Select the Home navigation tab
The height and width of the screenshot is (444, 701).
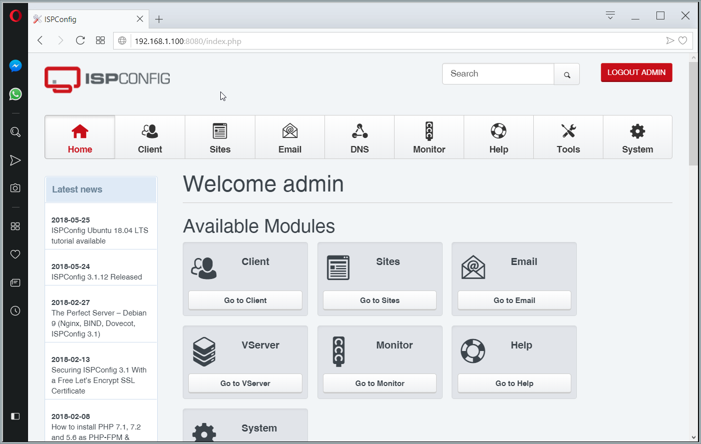click(80, 137)
